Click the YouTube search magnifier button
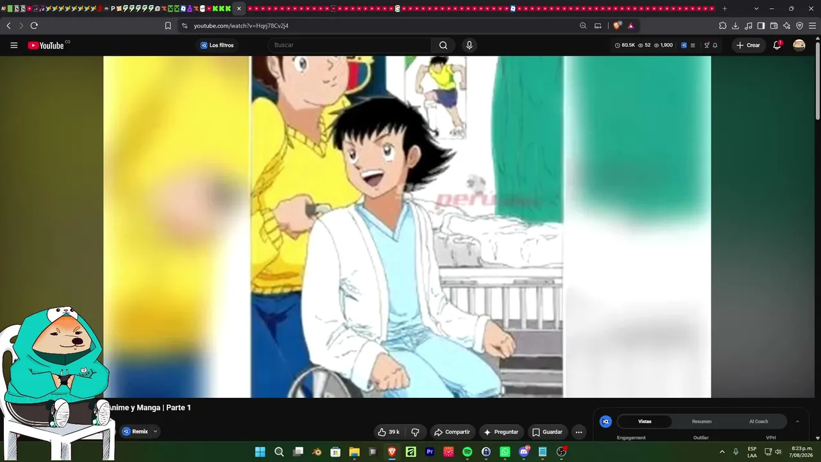 pos(443,46)
